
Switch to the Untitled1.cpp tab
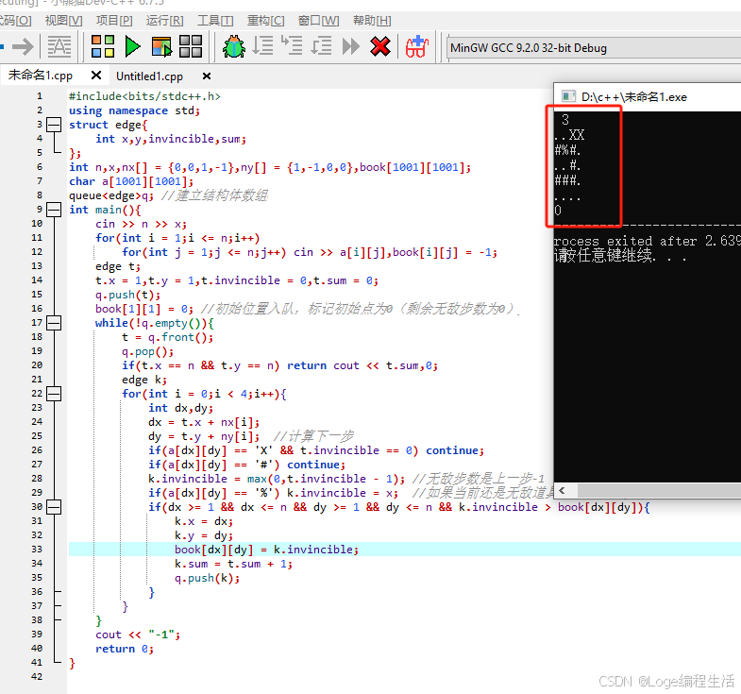[149, 76]
